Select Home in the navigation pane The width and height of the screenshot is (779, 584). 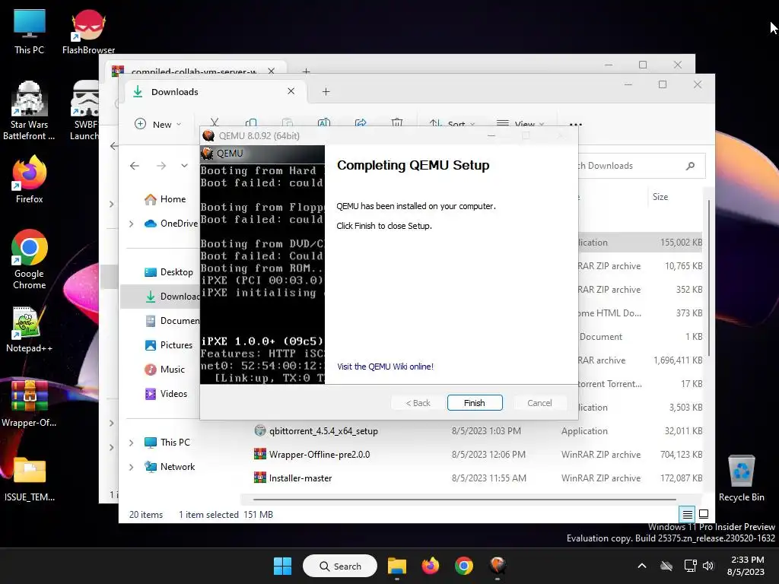[x=166, y=199]
